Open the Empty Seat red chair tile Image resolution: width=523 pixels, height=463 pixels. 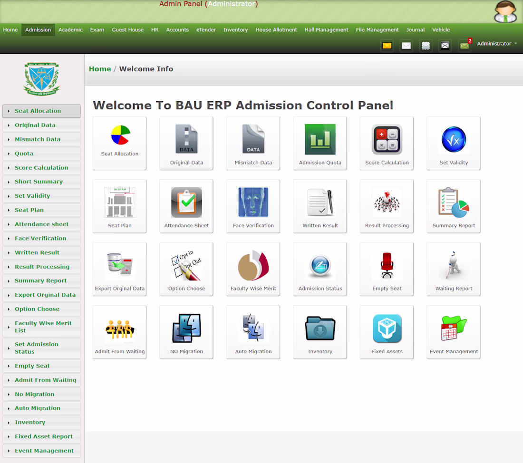point(387,269)
